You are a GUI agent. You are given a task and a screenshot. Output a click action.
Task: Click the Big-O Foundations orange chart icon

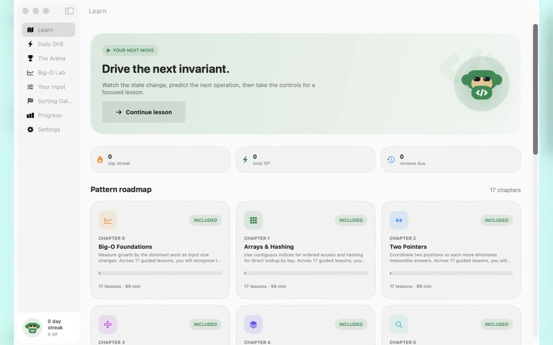(x=108, y=220)
